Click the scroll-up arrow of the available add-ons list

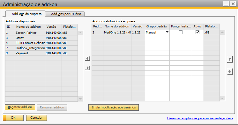80,33
